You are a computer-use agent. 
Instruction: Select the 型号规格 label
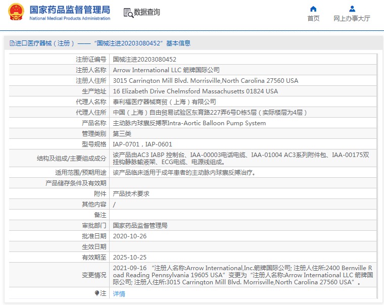94,144
